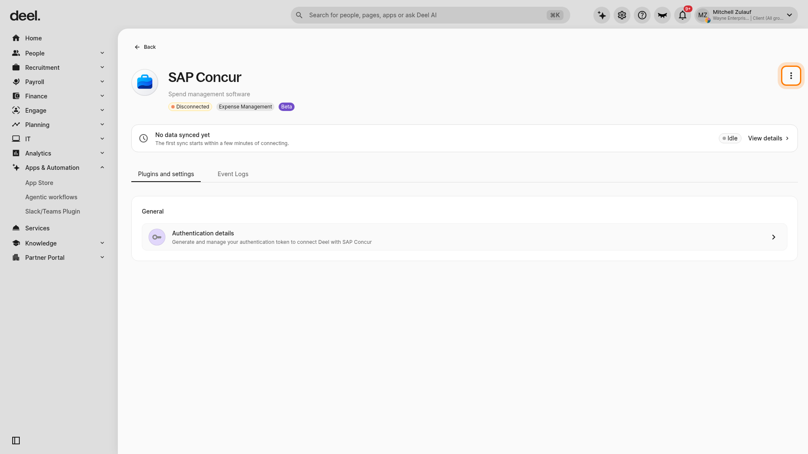Expand the People menu chevron
The width and height of the screenshot is (808, 454).
pyautogui.click(x=102, y=53)
